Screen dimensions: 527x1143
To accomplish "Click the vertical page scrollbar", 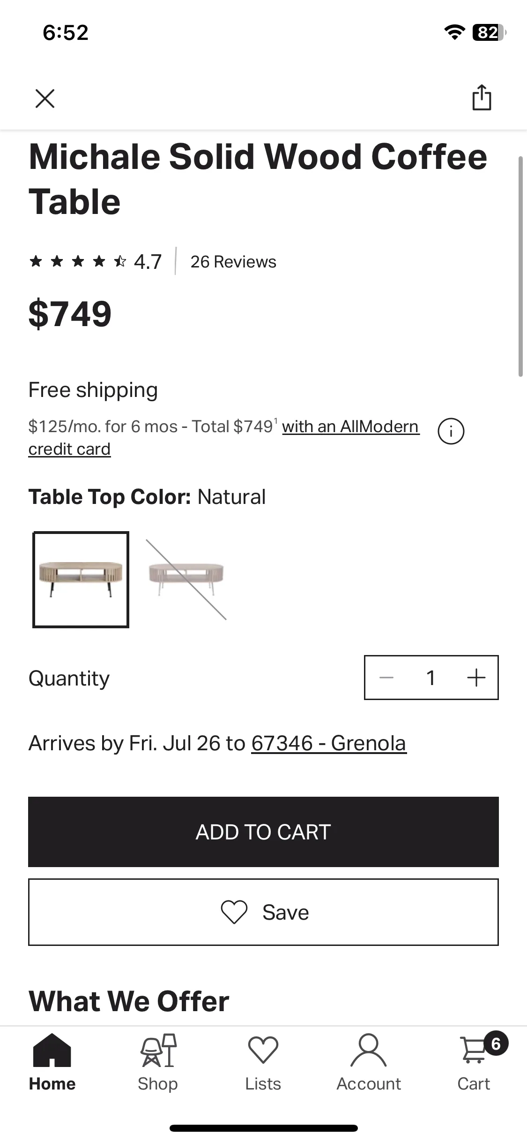I will pyautogui.click(x=520, y=266).
